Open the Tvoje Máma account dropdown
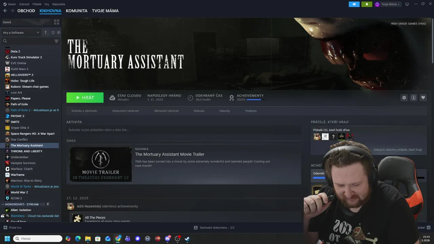 (x=388, y=4)
